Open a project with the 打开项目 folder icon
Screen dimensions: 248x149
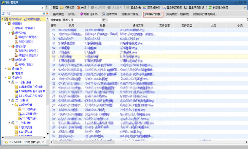coord(62,8)
